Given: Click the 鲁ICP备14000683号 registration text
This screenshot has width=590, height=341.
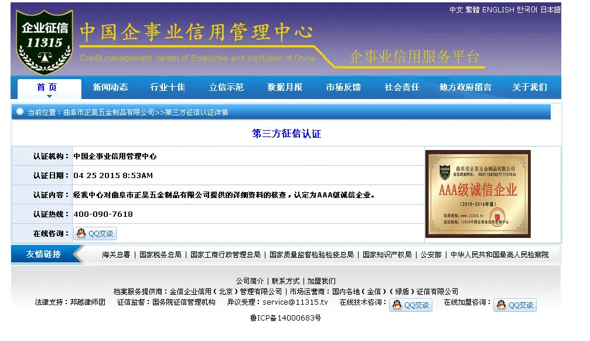Looking at the screenshot, I should coord(285,318).
